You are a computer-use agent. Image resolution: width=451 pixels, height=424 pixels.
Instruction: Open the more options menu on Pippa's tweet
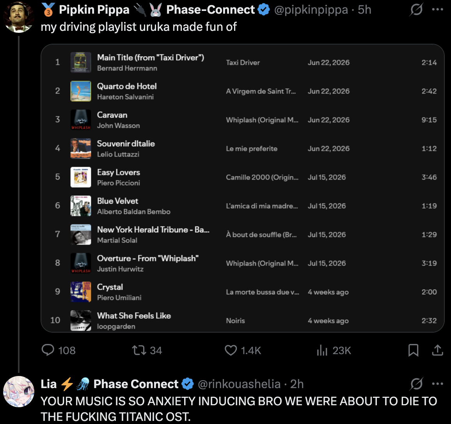(x=438, y=9)
